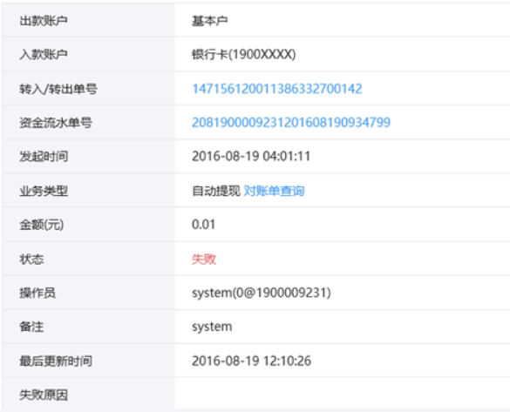Select the 备注 value system
This screenshot has height=412, width=510.
pos(212,327)
